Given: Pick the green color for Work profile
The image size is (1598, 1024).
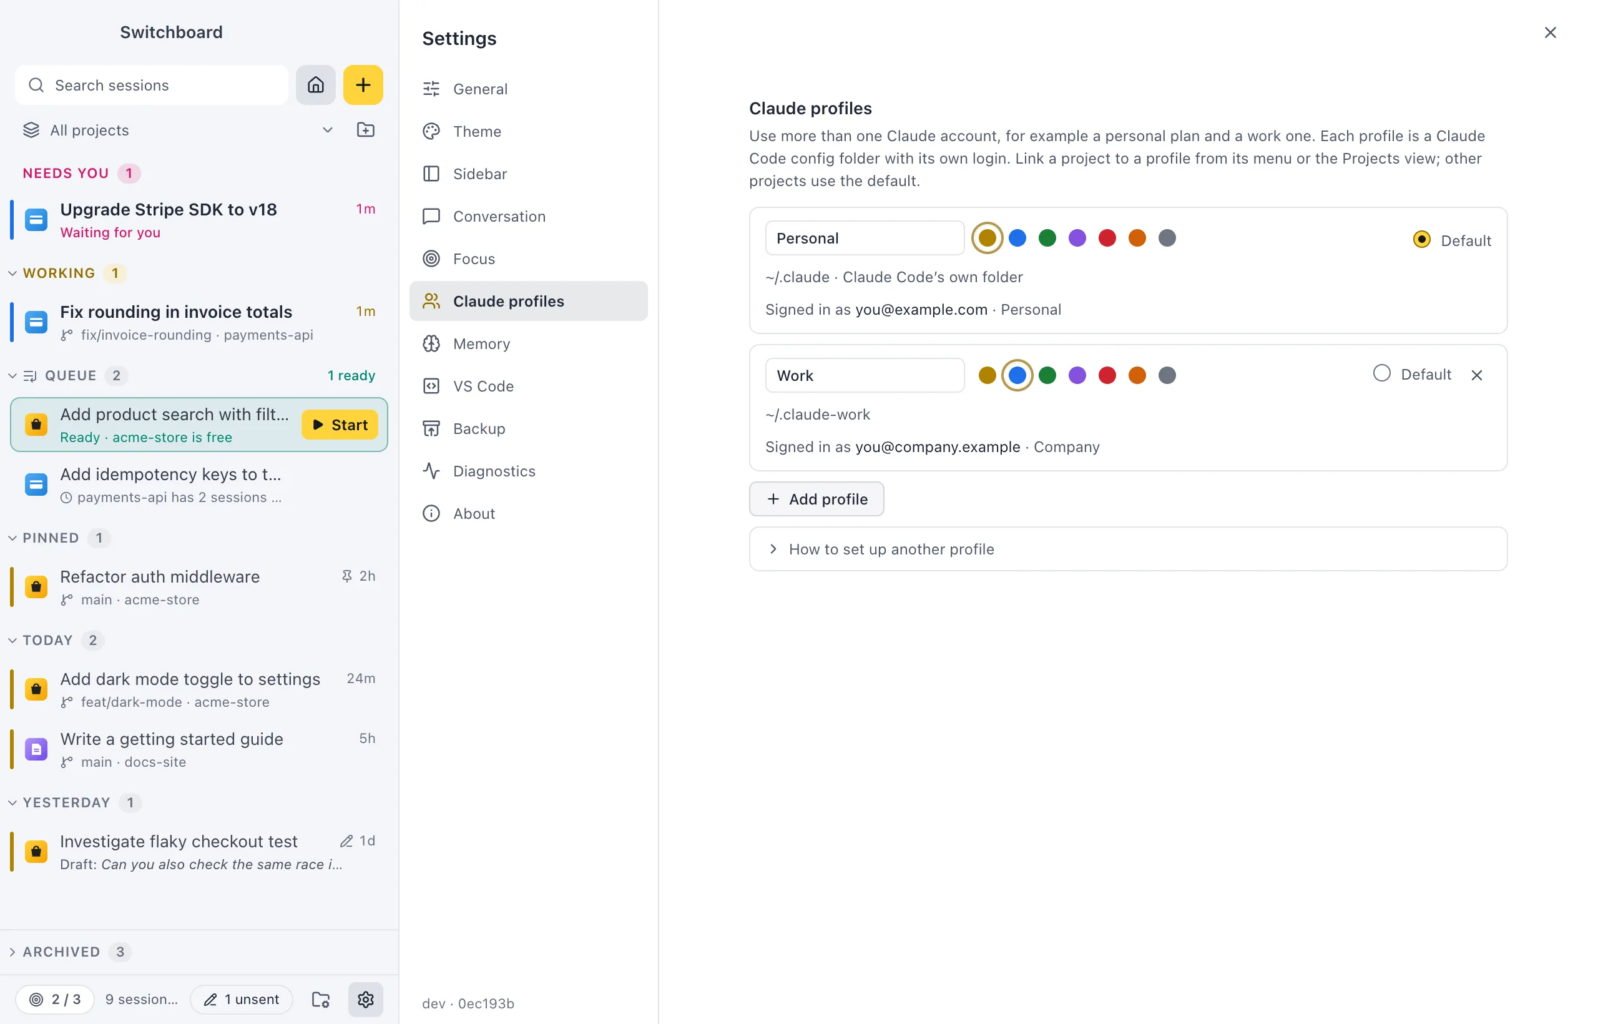Looking at the screenshot, I should point(1047,375).
